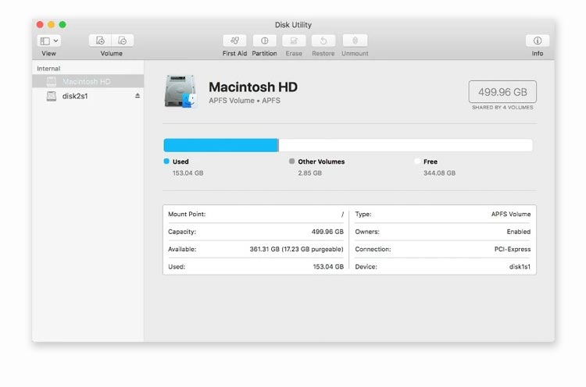Viewport: 586px width, 387px height.
Task: Click the Shared by 4 Volumes label
Action: coord(502,108)
